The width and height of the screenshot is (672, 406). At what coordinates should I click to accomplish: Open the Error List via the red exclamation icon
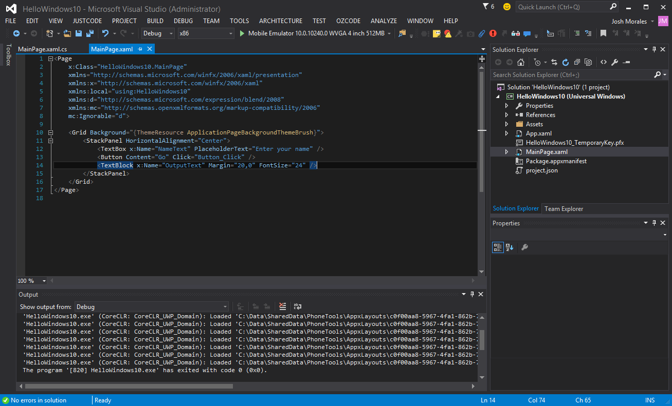click(x=493, y=33)
